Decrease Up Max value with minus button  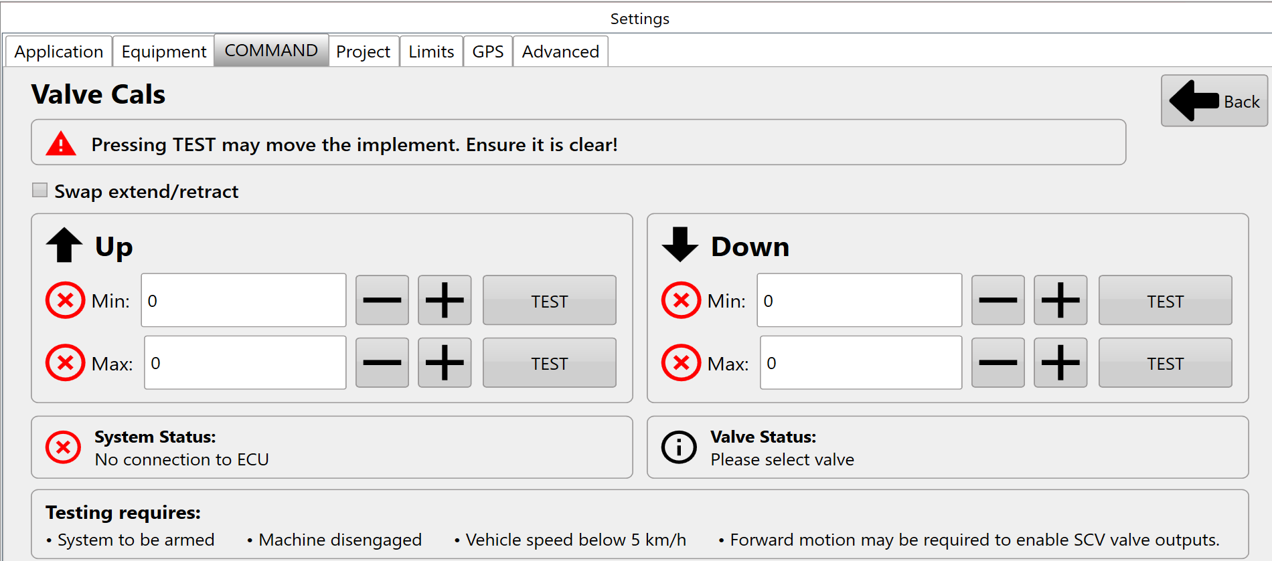click(382, 362)
